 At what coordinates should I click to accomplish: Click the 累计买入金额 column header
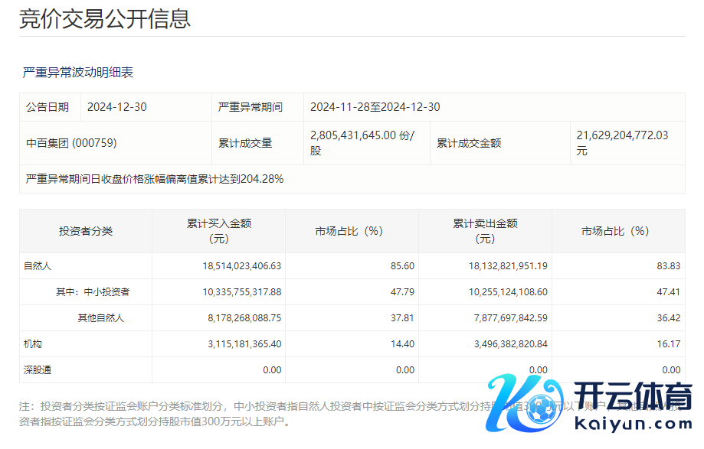coord(219,231)
